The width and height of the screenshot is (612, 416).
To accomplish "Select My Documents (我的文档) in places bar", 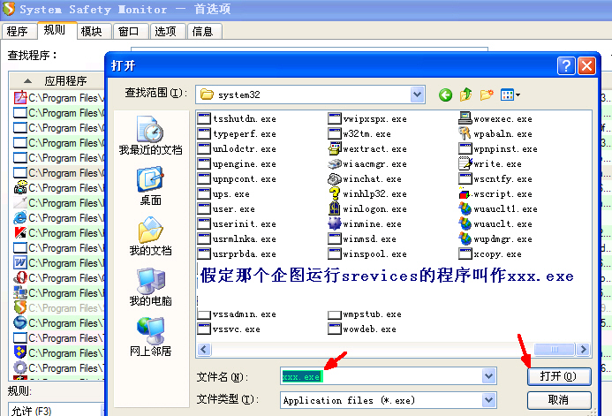I will tap(151, 236).
